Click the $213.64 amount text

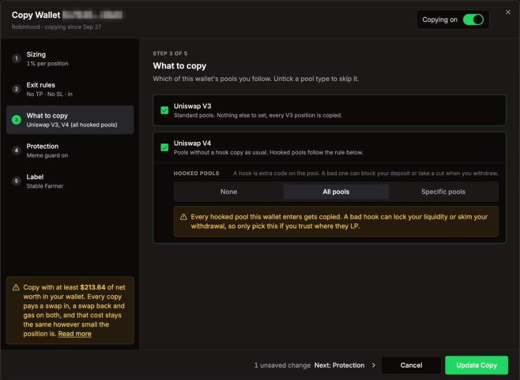(x=93, y=287)
